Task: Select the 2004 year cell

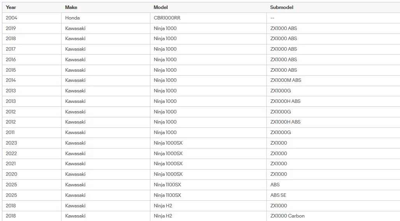Action: (x=11, y=18)
